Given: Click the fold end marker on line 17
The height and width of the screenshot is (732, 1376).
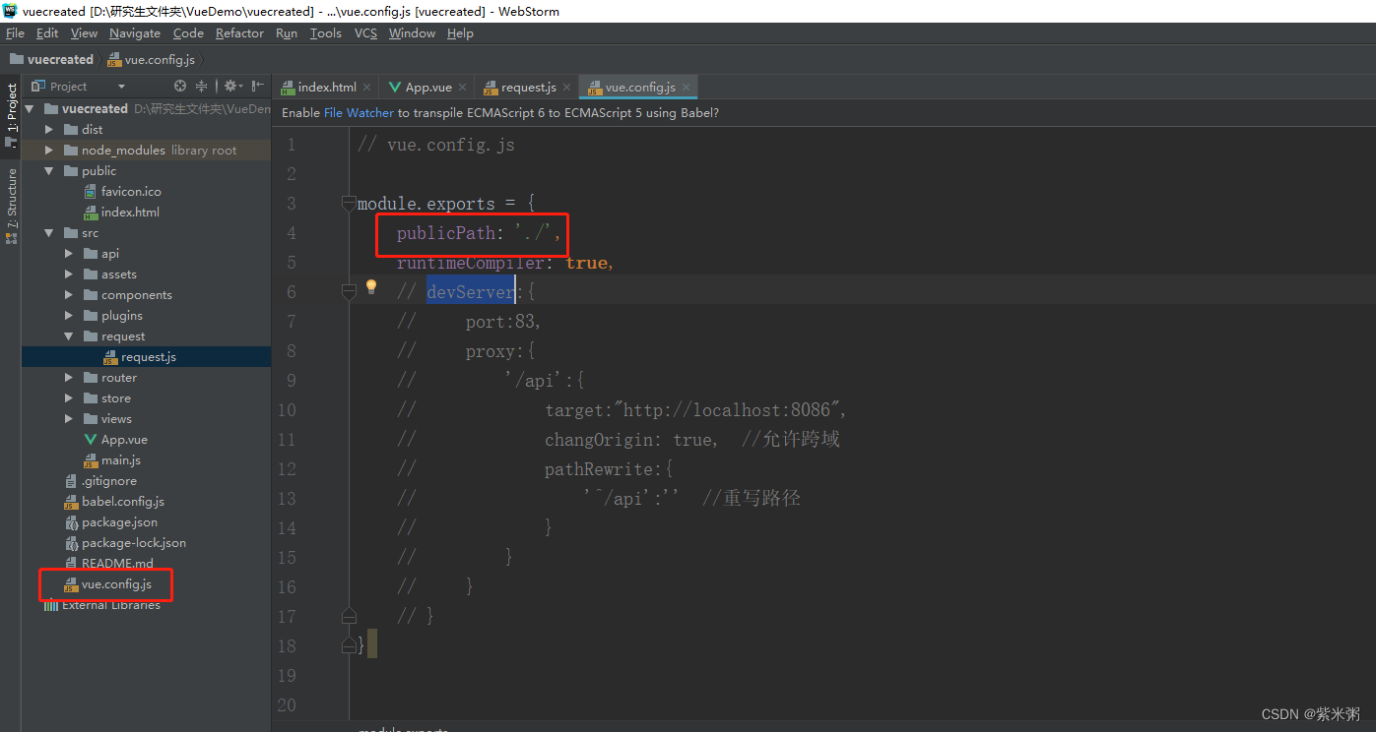Looking at the screenshot, I should pos(349,616).
